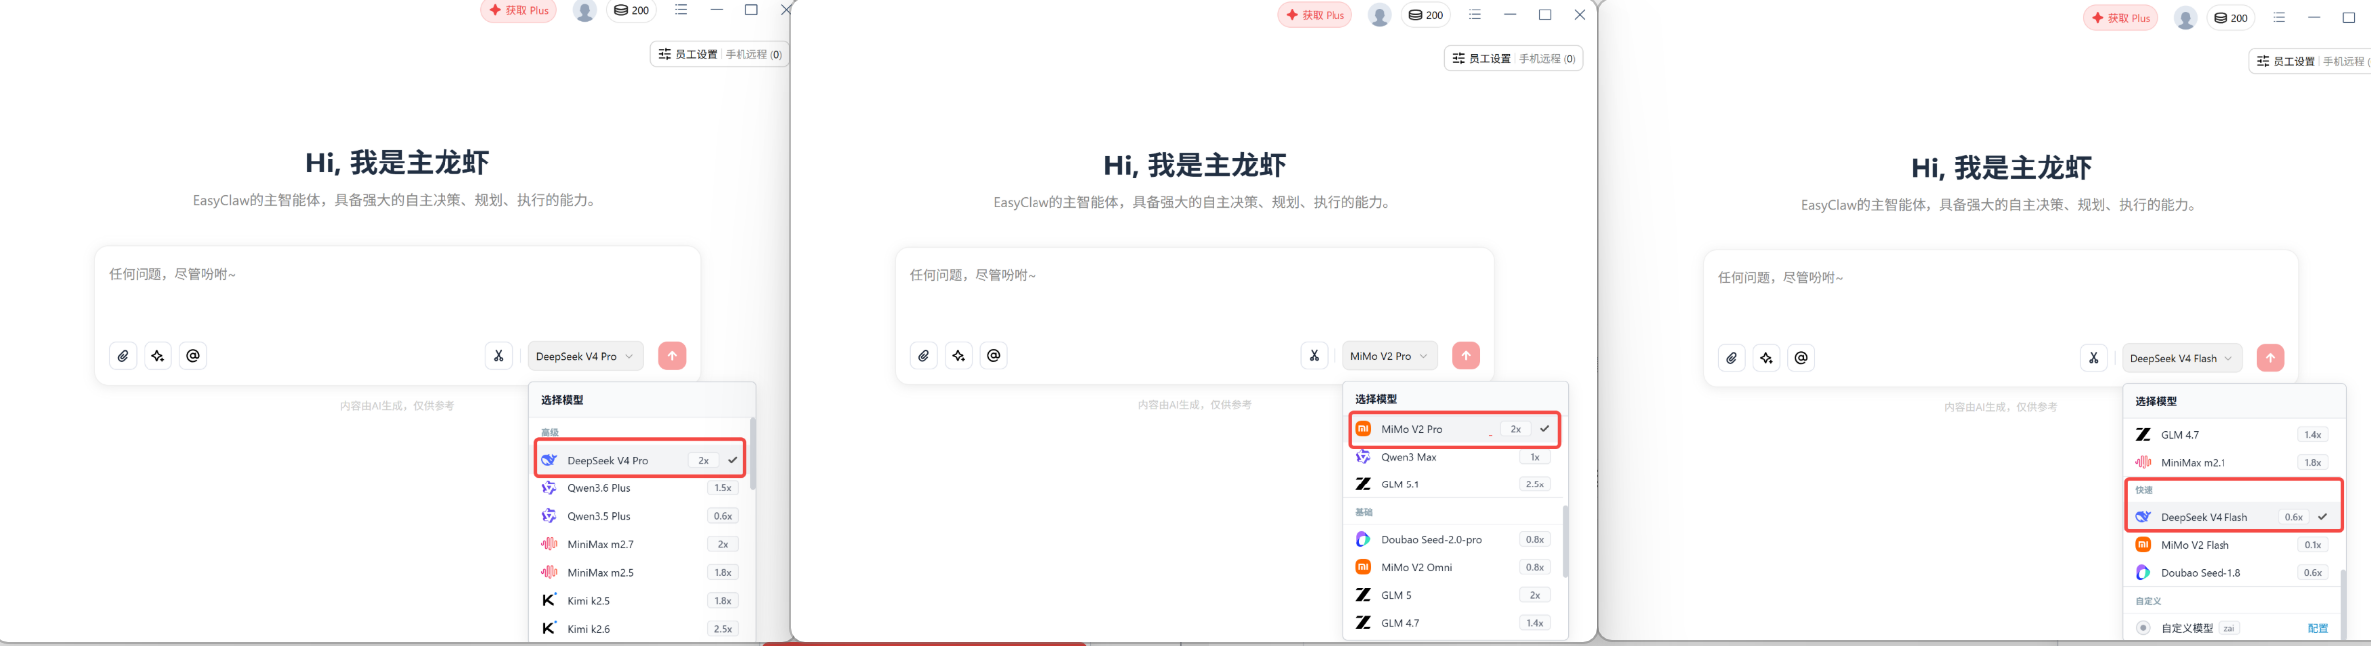This screenshot has width=2371, height=646.
Task: Choose Kimi k2.5 in the model list
Action: point(640,600)
